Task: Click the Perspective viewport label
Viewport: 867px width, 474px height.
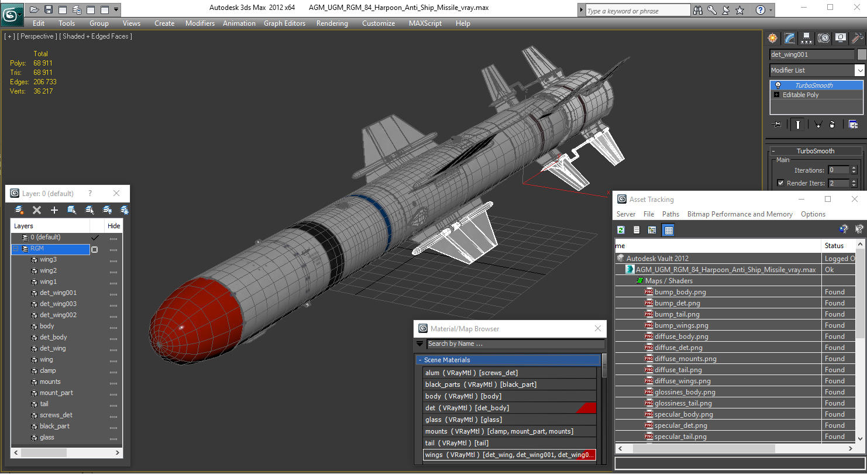Action: pos(37,36)
